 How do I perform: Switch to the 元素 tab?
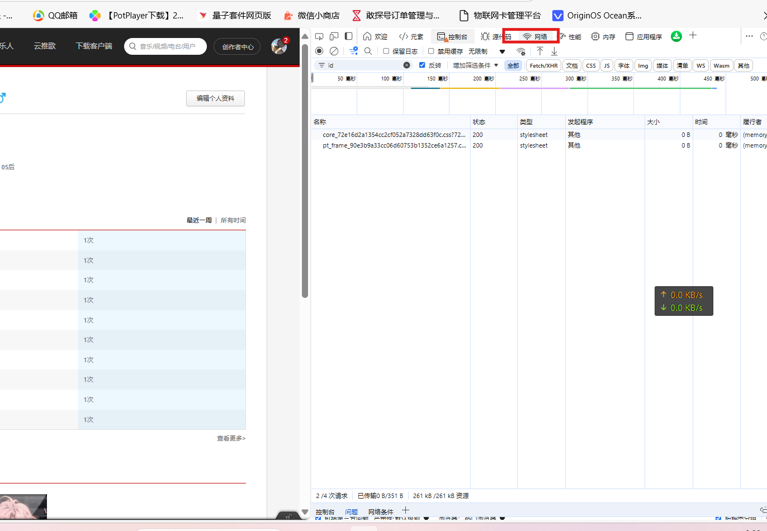click(411, 36)
